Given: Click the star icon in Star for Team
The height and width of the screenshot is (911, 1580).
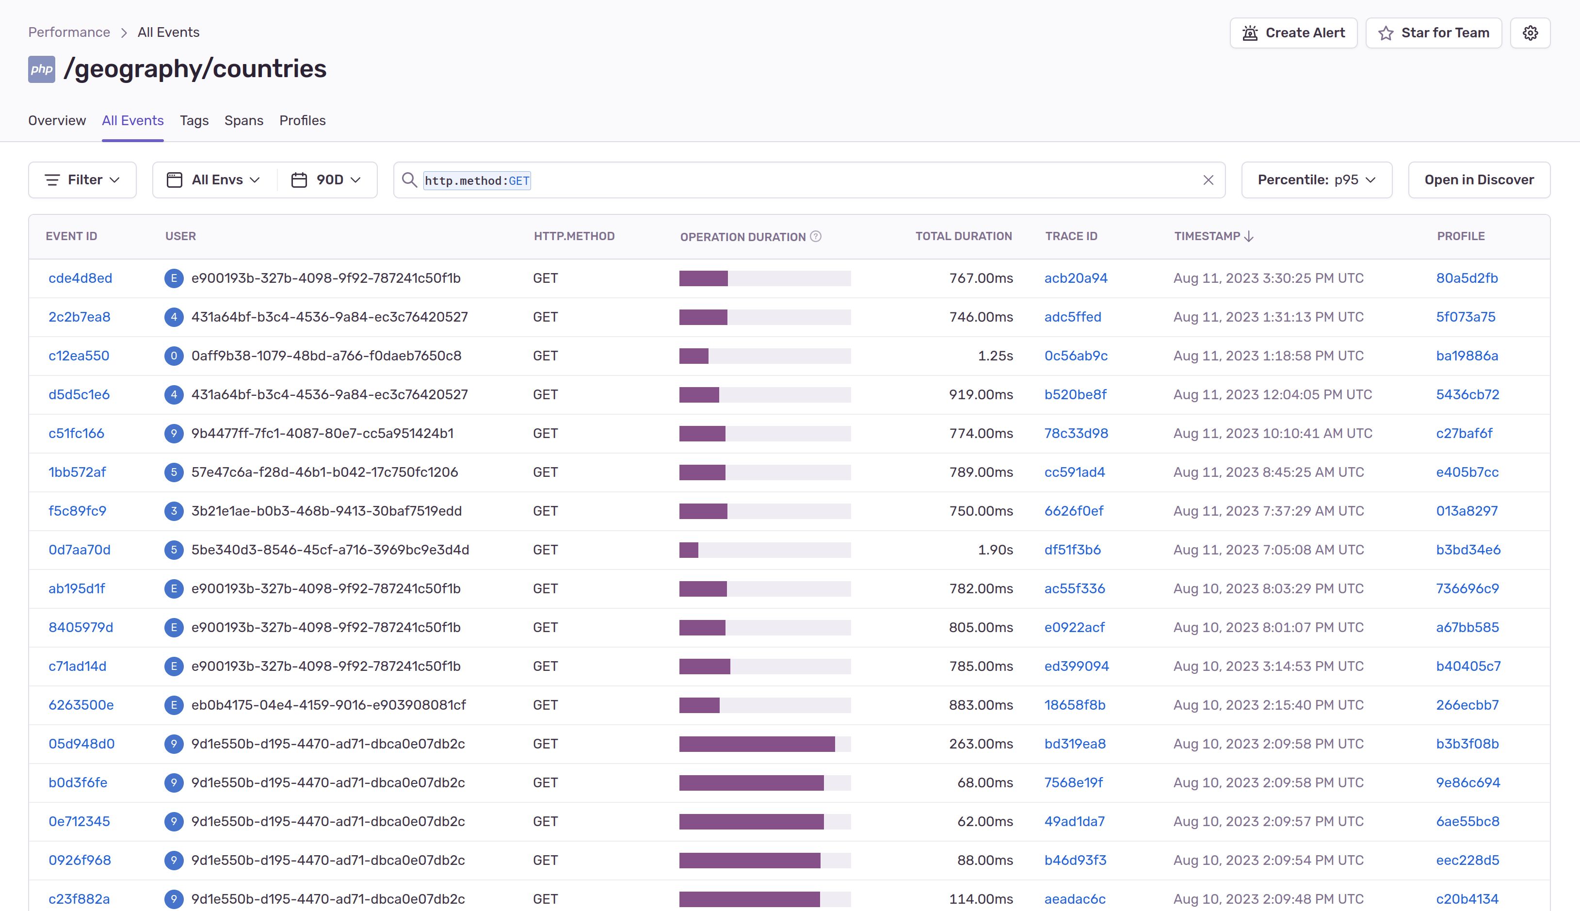Looking at the screenshot, I should click(x=1386, y=33).
